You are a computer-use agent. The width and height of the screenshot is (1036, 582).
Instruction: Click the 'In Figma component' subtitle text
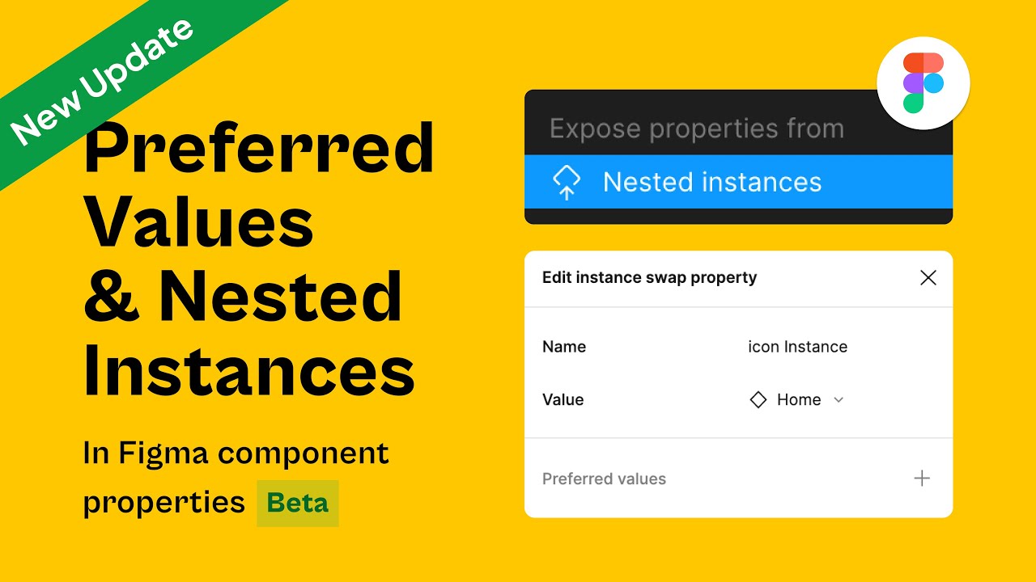pos(236,453)
